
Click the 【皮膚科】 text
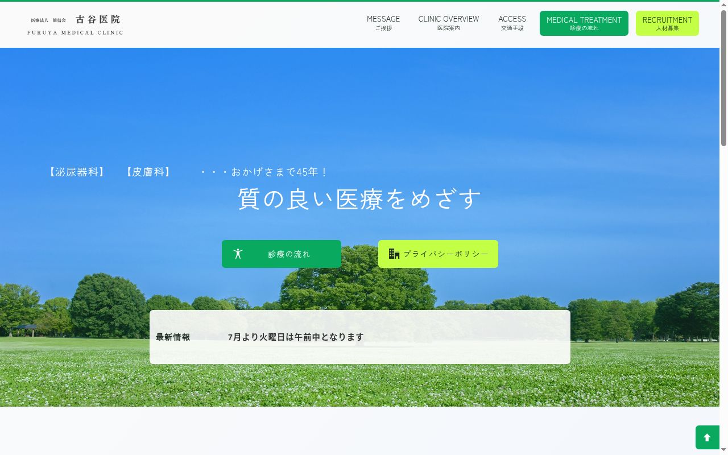coord(148,172)
